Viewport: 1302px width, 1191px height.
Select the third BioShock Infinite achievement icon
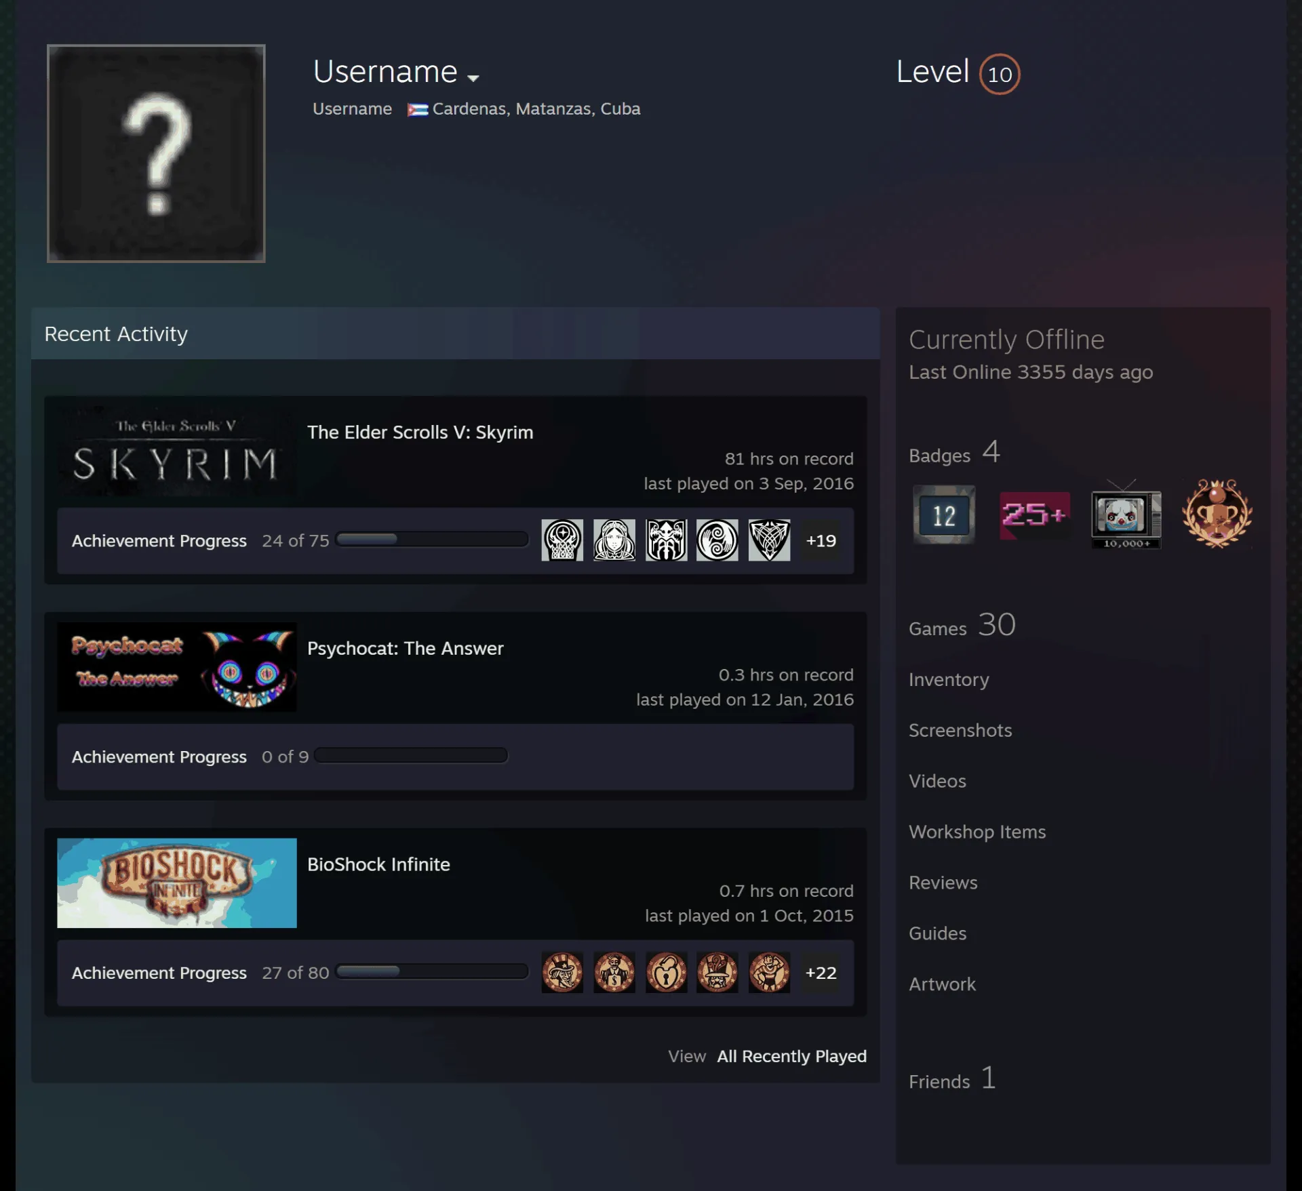666,972
